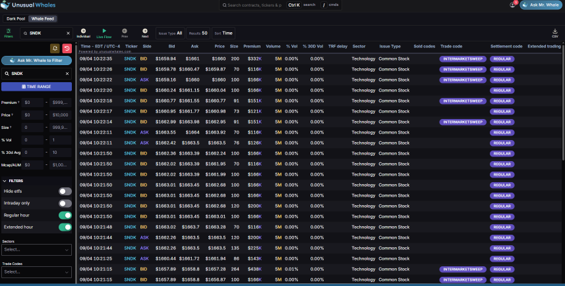The height and width of the screenshot is (286, 565).
Task: Click the Premium column header
Action: pyautogui.click(x=252, y=46)
